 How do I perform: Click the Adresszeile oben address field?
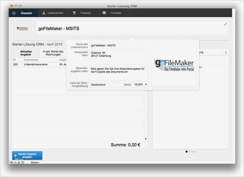click(118, 57)
